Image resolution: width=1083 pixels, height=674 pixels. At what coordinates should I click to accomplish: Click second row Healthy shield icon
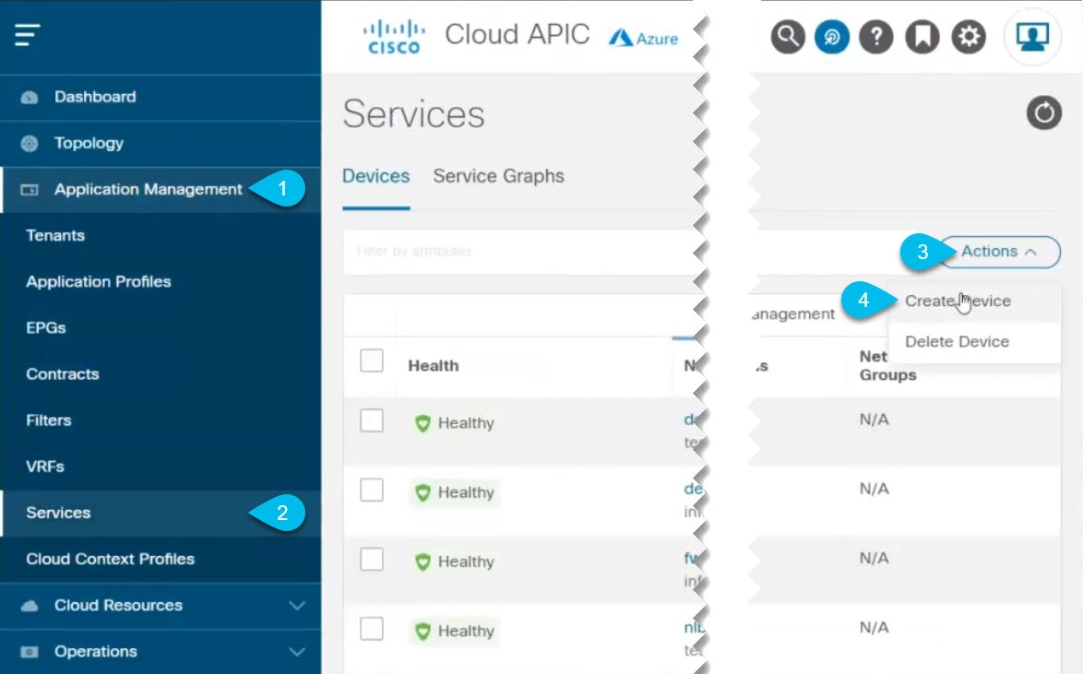click(422, 492)
